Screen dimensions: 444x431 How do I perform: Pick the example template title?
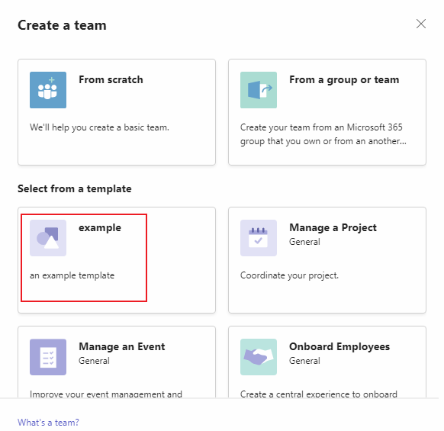point(100,228)
